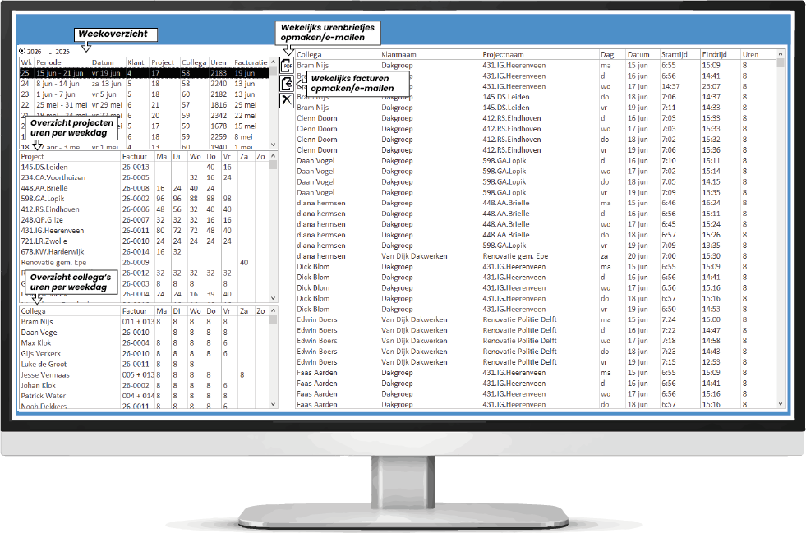Select project '598.GA.Lopik' in projects overview
Image resolution: width=806 pixels, height=533 pixels.
tap(43, 199)
